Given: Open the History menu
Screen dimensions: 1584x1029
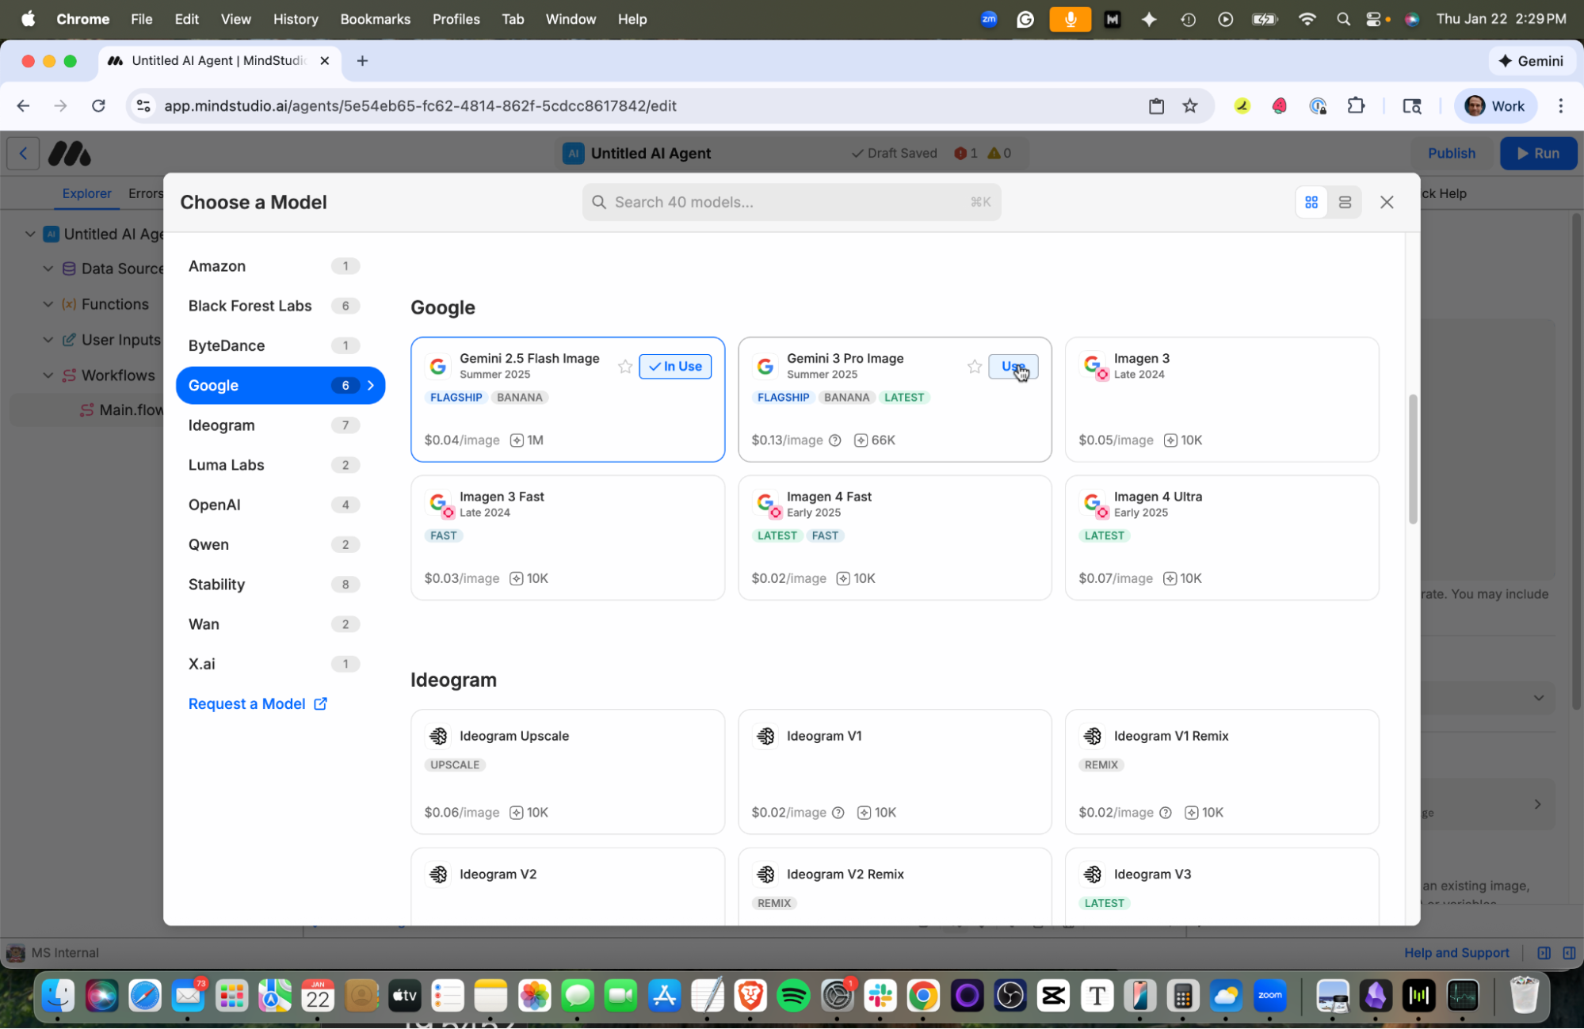Looking at the screenshot, I should [x=295, y=19].
